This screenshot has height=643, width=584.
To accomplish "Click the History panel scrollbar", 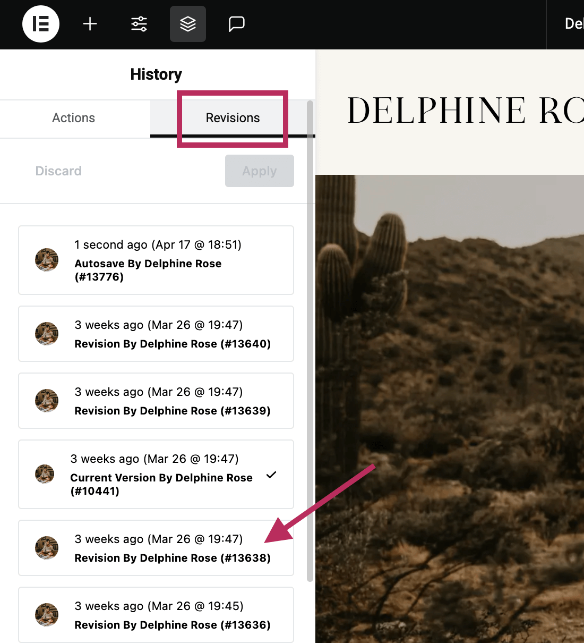I will click(310, 341).
